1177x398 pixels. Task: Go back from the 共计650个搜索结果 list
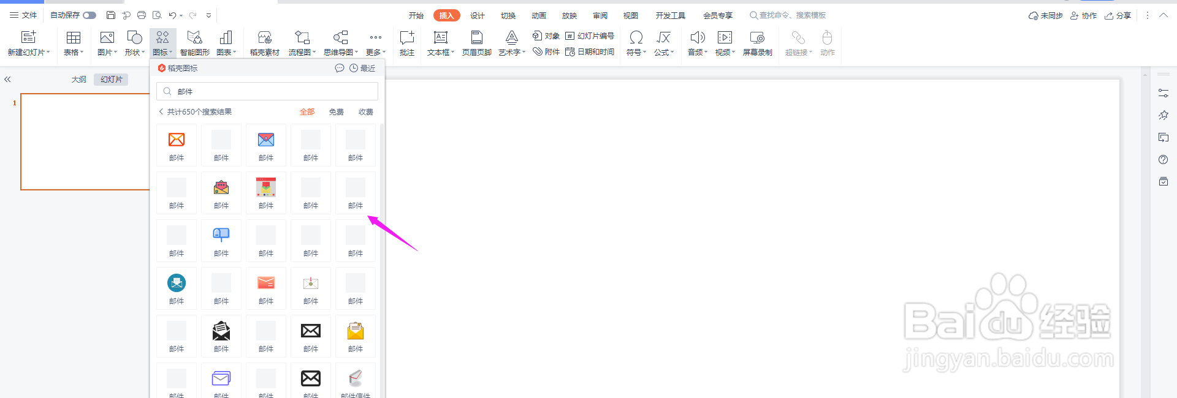[x=161, y=112]
